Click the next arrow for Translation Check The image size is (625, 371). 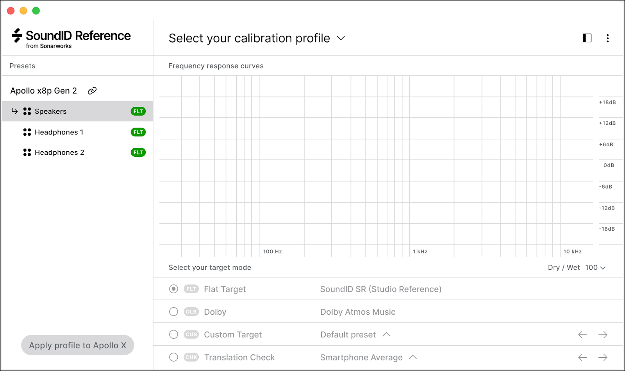(603, 357)
